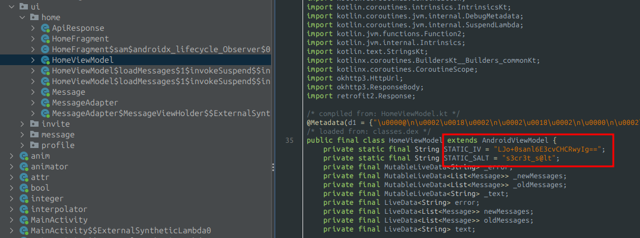Click the "s3cr3t_s@lt" string literal
Viewport: 640px width, 238px height.
coord(528,157)
